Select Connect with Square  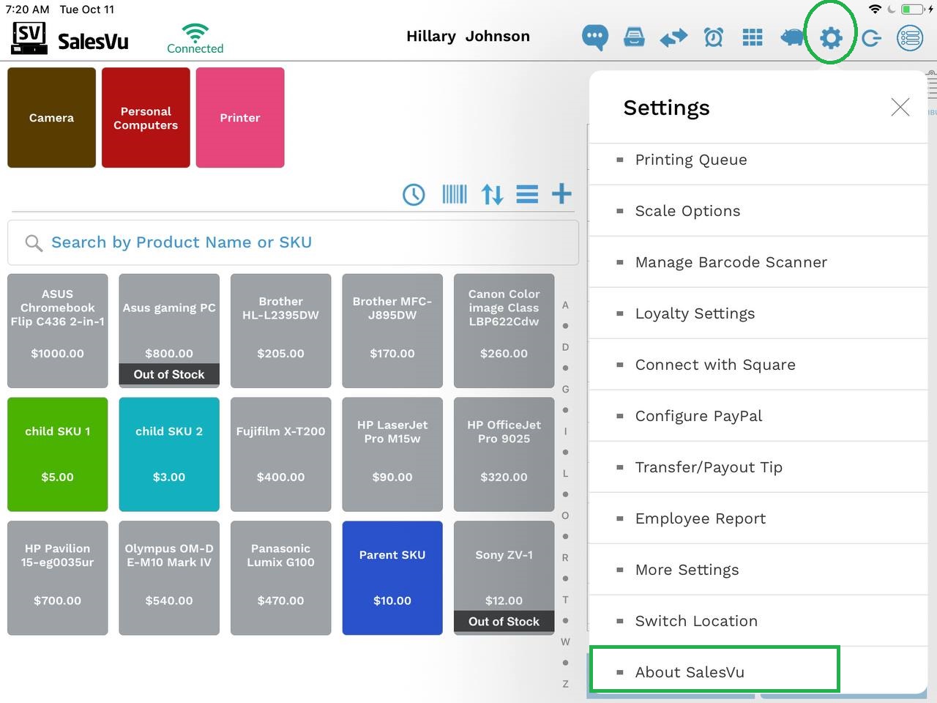pyautogui.click(x=758, y=365)
